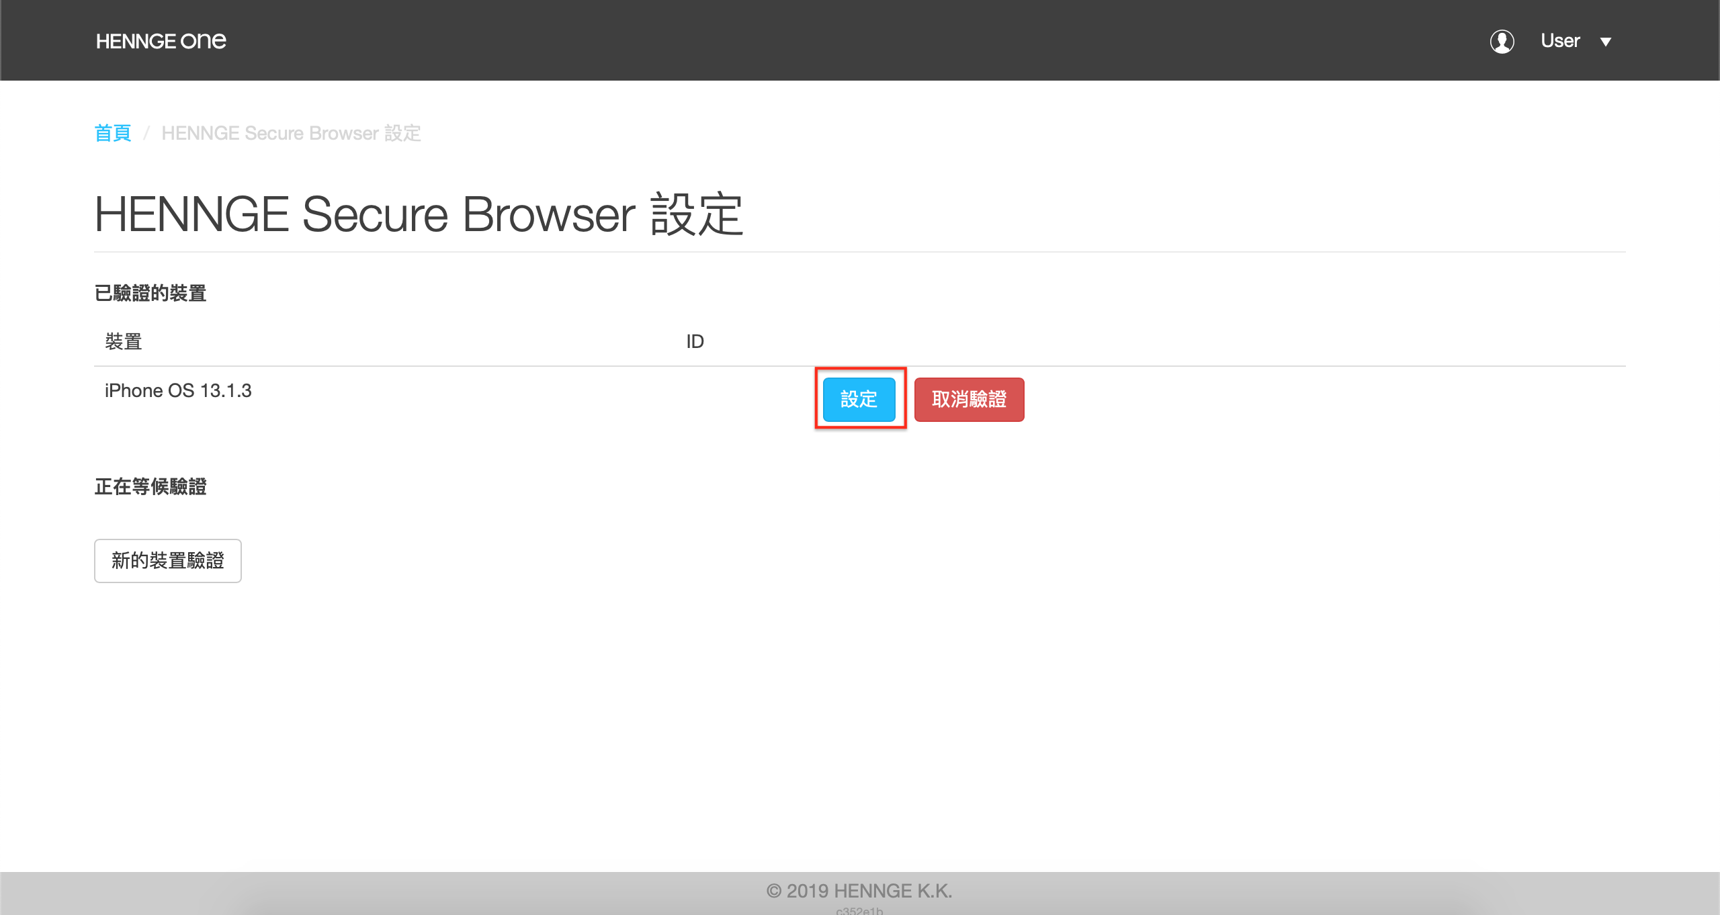Click the HENNGE Secure Browser 設定 page title
The width and height of the screenshot is (1720, 915).
pos(419,215)
